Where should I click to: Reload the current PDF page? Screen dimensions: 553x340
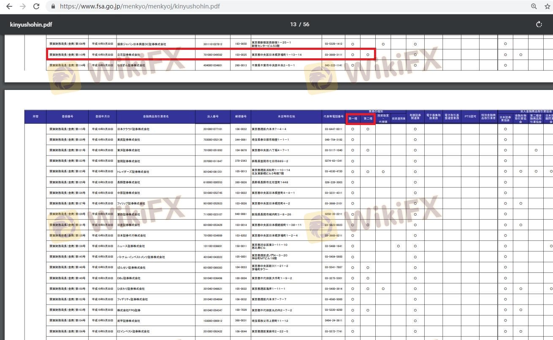tap(36, 6)
